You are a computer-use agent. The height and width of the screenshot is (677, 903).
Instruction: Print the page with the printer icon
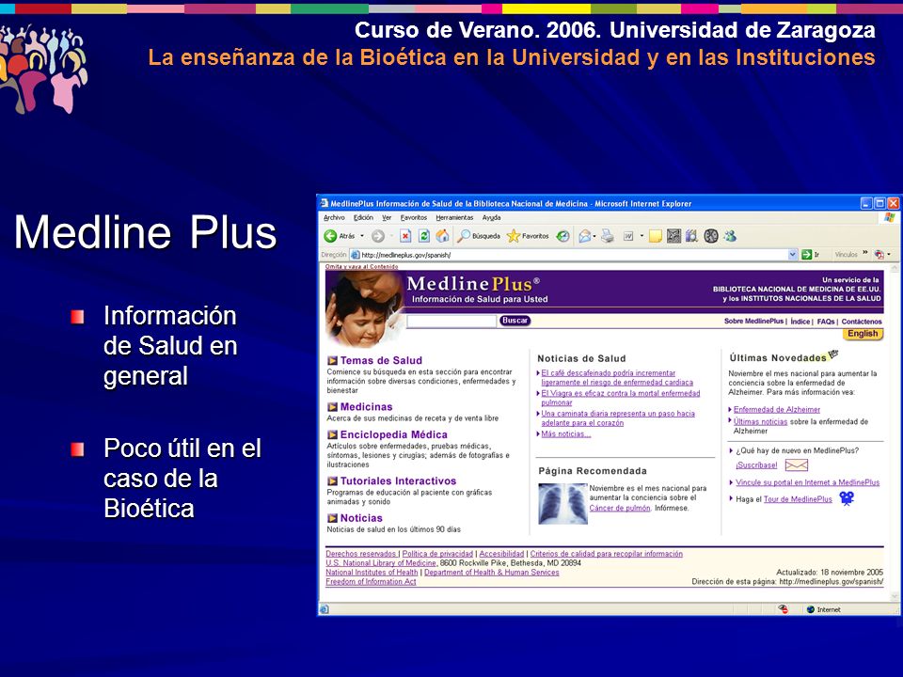607,236
